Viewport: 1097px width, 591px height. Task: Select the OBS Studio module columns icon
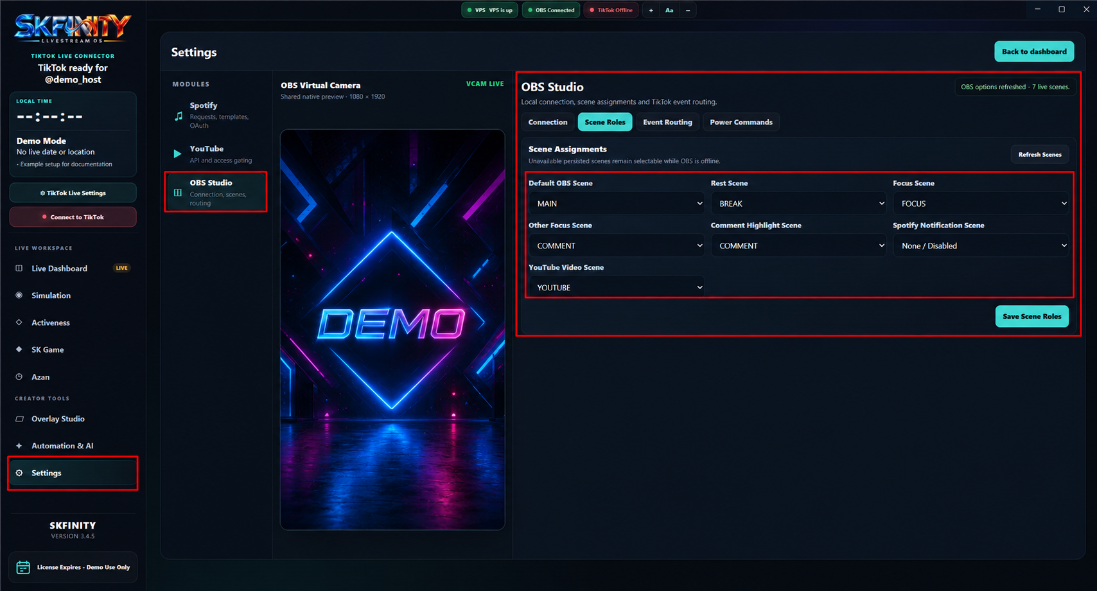pos(178,192)
